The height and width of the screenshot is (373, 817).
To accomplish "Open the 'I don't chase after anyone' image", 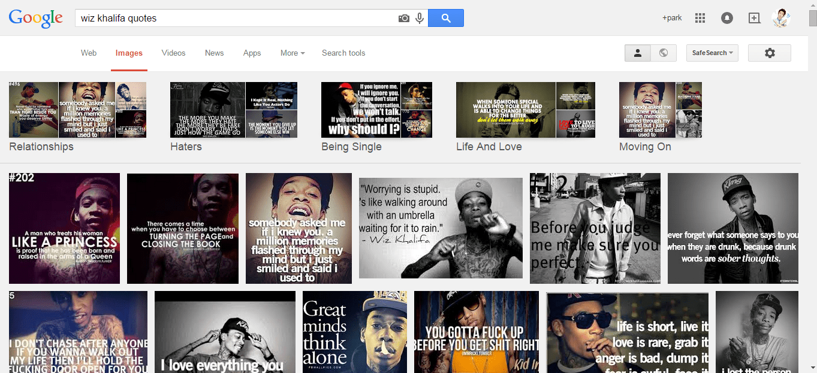I will [78, 332].
